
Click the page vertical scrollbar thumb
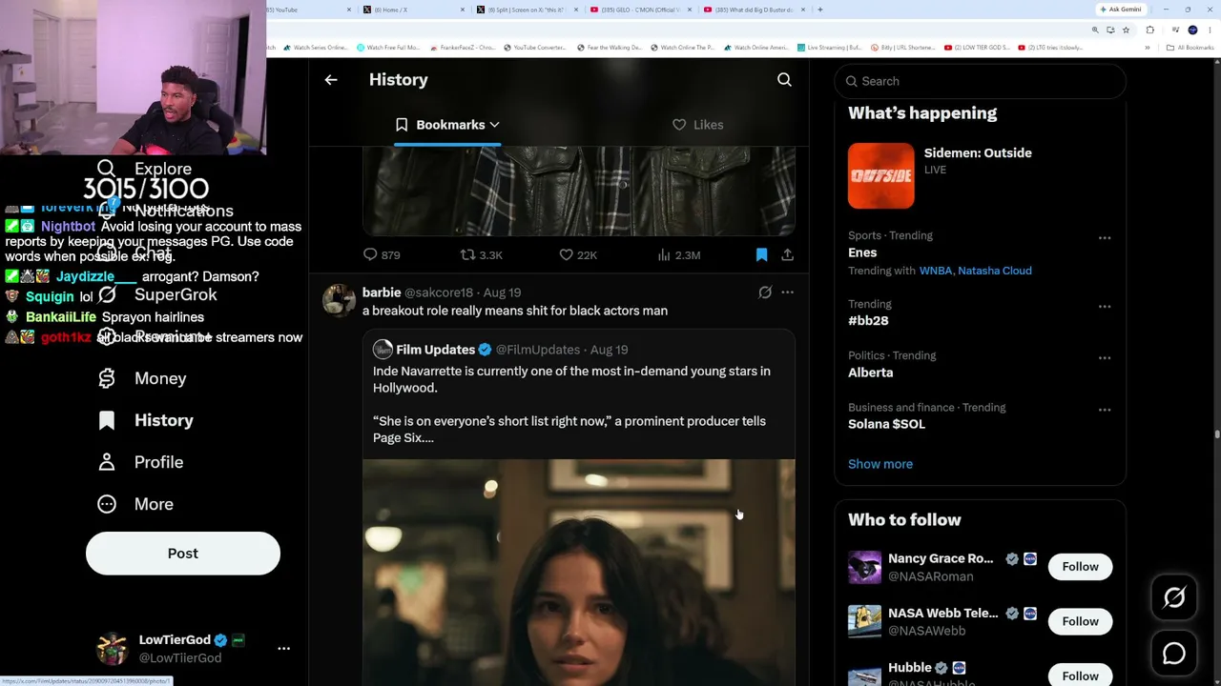[x=1216, y=434]
